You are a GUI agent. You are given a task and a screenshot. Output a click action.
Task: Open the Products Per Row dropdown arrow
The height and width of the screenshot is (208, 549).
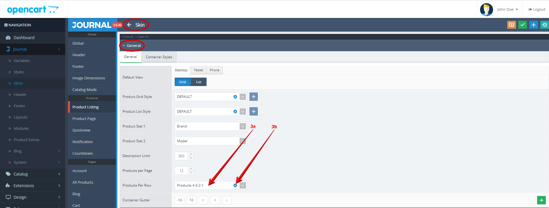pos(243,185)
